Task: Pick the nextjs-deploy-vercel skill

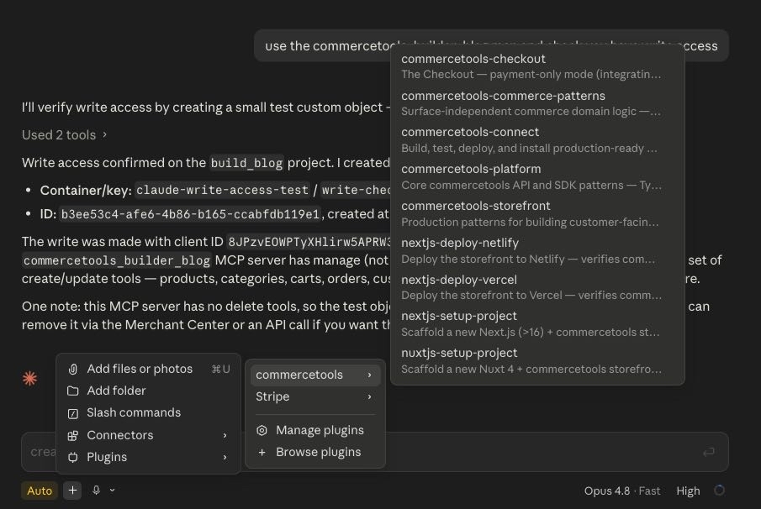Action: click(x=537, y=287)
